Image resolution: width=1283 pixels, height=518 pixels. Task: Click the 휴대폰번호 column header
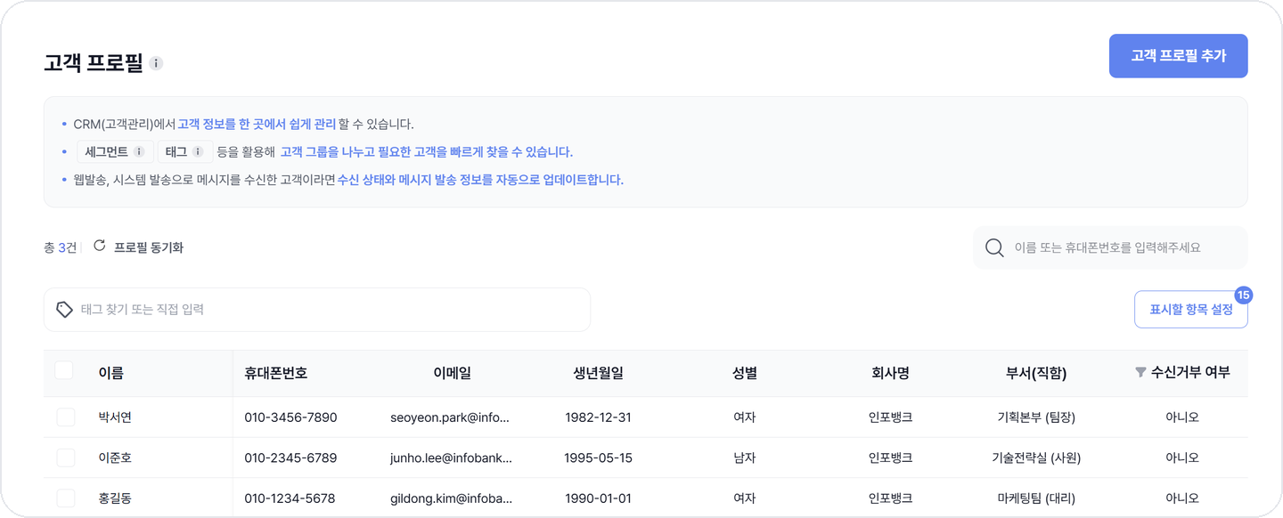(276, 373)
